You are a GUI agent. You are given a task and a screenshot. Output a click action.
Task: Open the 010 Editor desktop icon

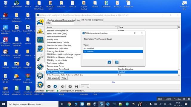pyautogui.click(x=17, y=77)
